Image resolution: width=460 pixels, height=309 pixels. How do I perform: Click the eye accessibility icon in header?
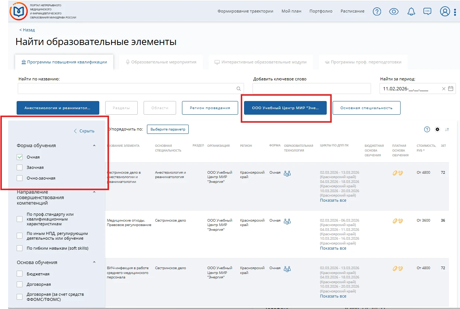pos(394,11)
